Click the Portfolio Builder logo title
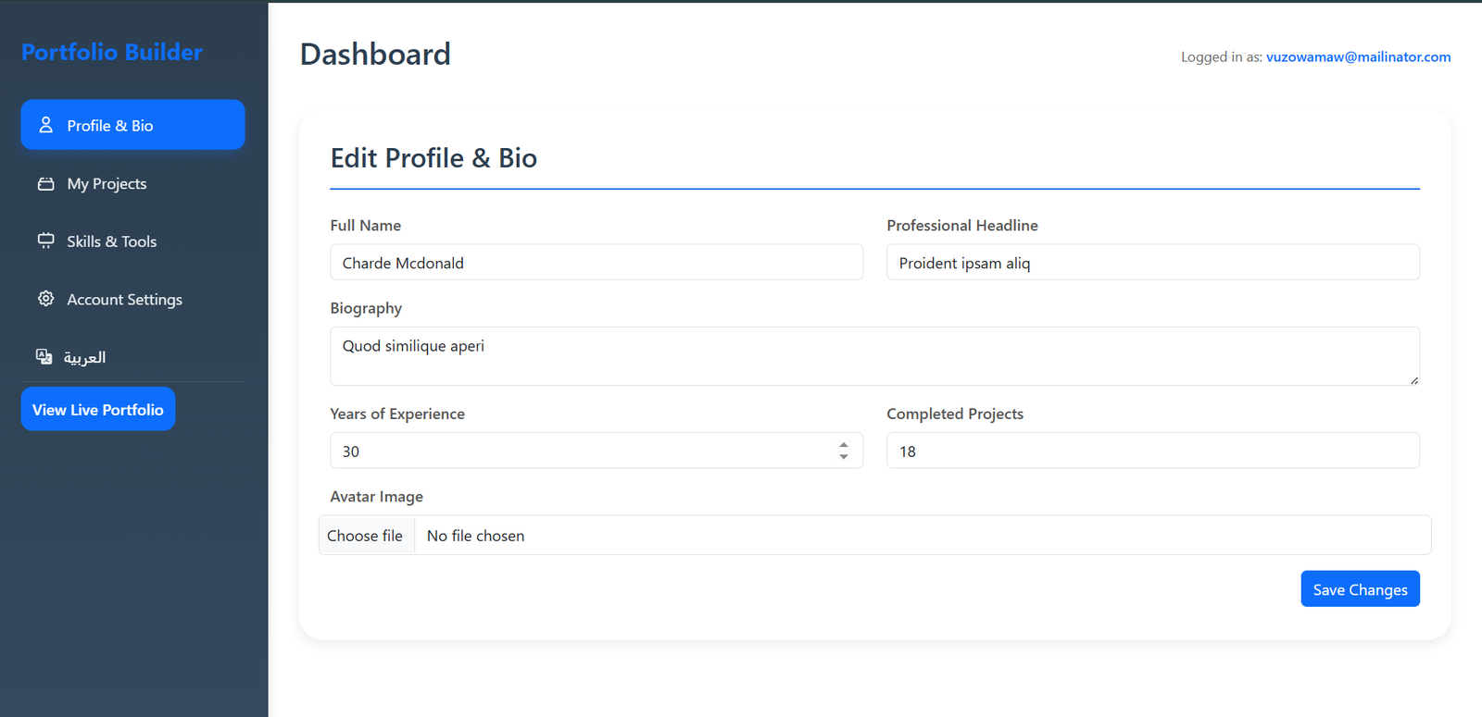This screenshot has width=1482, height=717. (112, 52)
